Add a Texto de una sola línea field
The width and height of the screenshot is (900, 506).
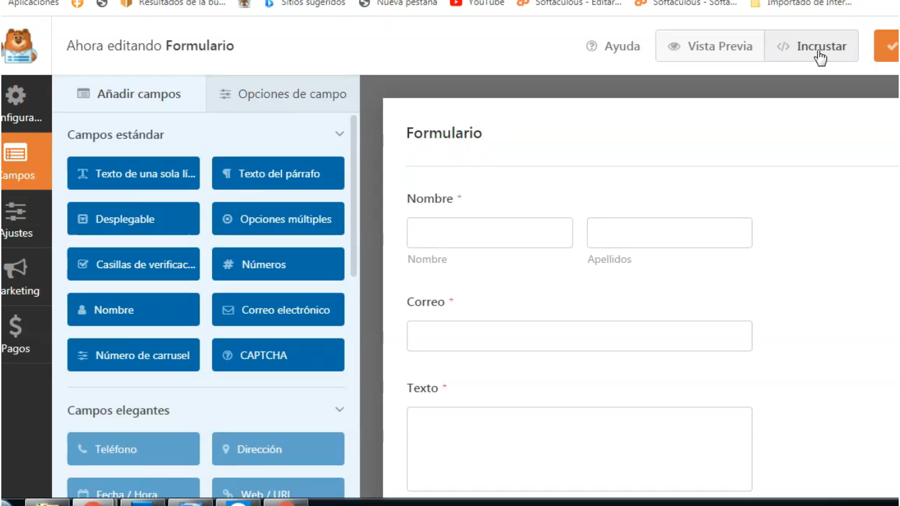click(x=133, y=173)
